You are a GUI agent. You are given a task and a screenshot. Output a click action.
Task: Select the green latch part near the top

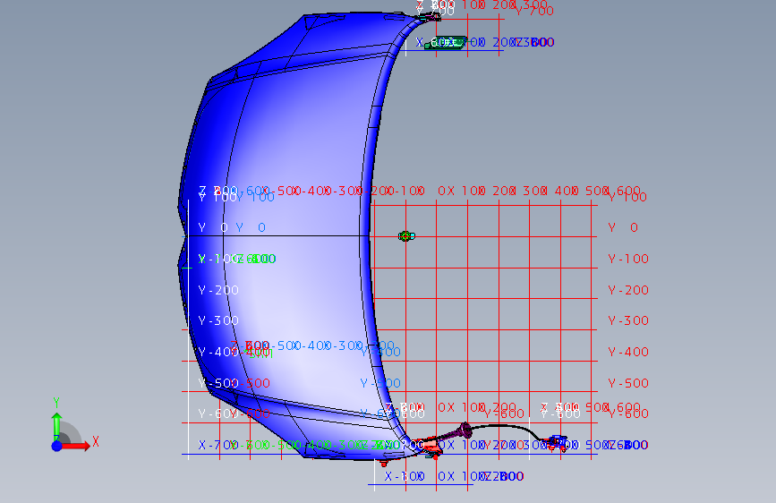[446, 43]
